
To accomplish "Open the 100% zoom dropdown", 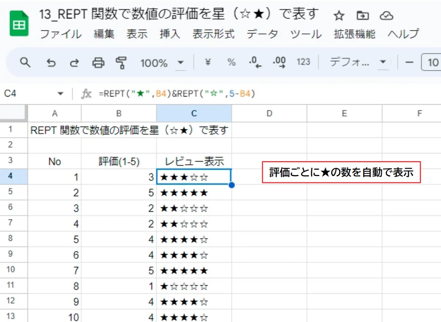I will pyautogui.click(x=162, y=63).
